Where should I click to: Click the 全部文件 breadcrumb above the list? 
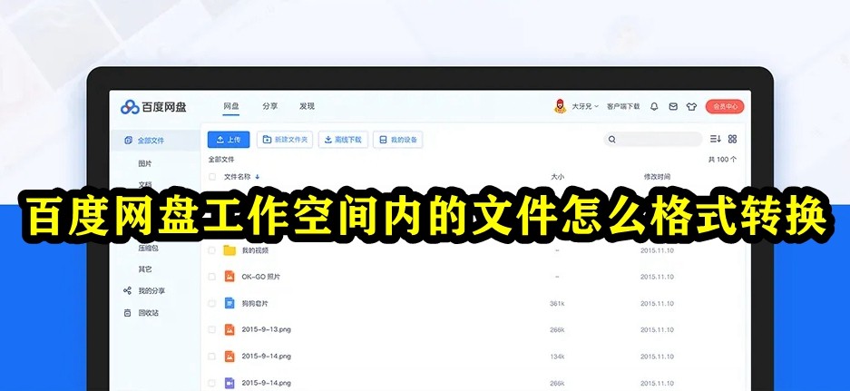click(x=221, y=160)
